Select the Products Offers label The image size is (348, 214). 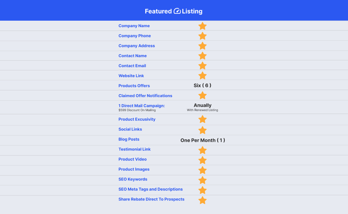[134, 86]
